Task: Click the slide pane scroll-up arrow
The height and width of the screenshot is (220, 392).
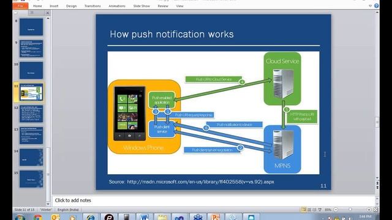Action: coord(48,18)
